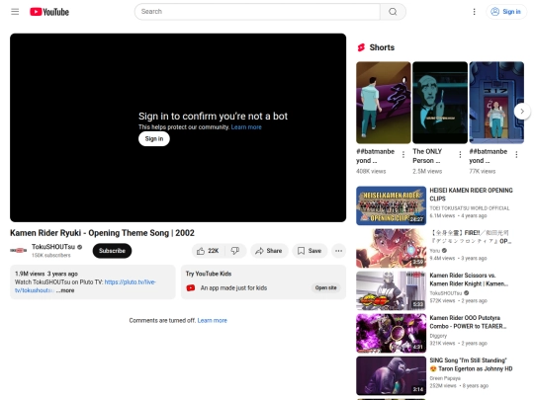Click the search magnifier button

point(393,12)
